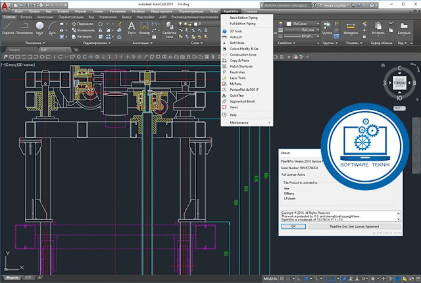Toggle grid display in the status bar

coord(282,279)
